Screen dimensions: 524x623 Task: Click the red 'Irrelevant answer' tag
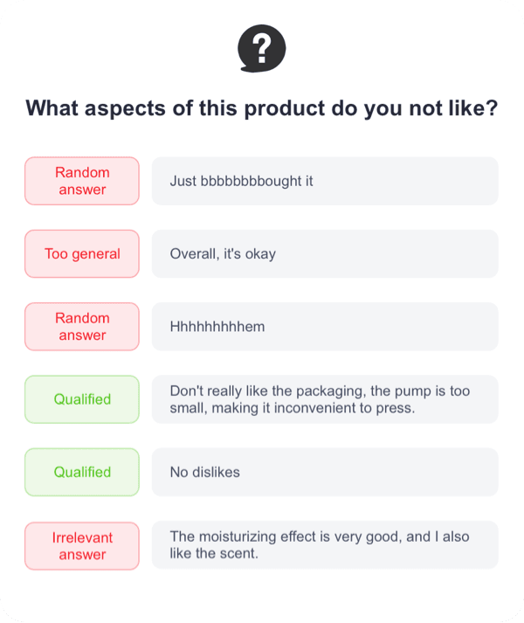click(82, 546)
